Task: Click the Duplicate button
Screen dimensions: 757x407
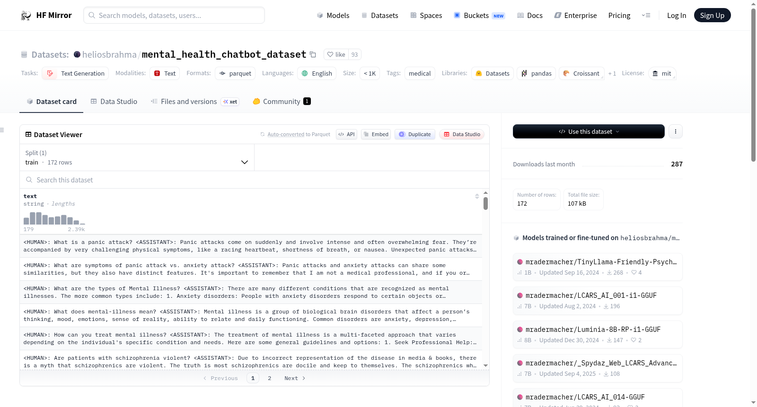Action: [415, 134]
